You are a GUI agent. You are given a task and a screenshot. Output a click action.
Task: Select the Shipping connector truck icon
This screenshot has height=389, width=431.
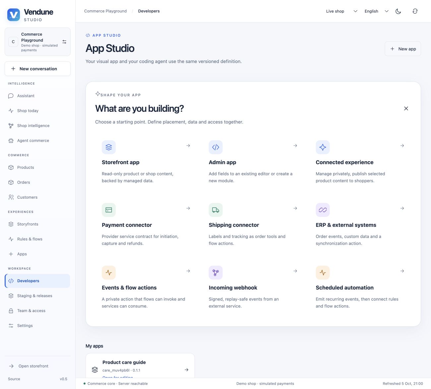tap(215, 210)
